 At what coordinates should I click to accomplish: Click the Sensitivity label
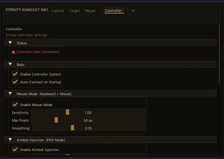(20, 113)
